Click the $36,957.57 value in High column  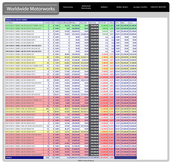[x=125, y=74]
